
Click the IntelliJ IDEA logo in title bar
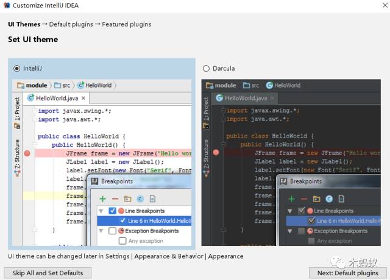tap(7, 5)
